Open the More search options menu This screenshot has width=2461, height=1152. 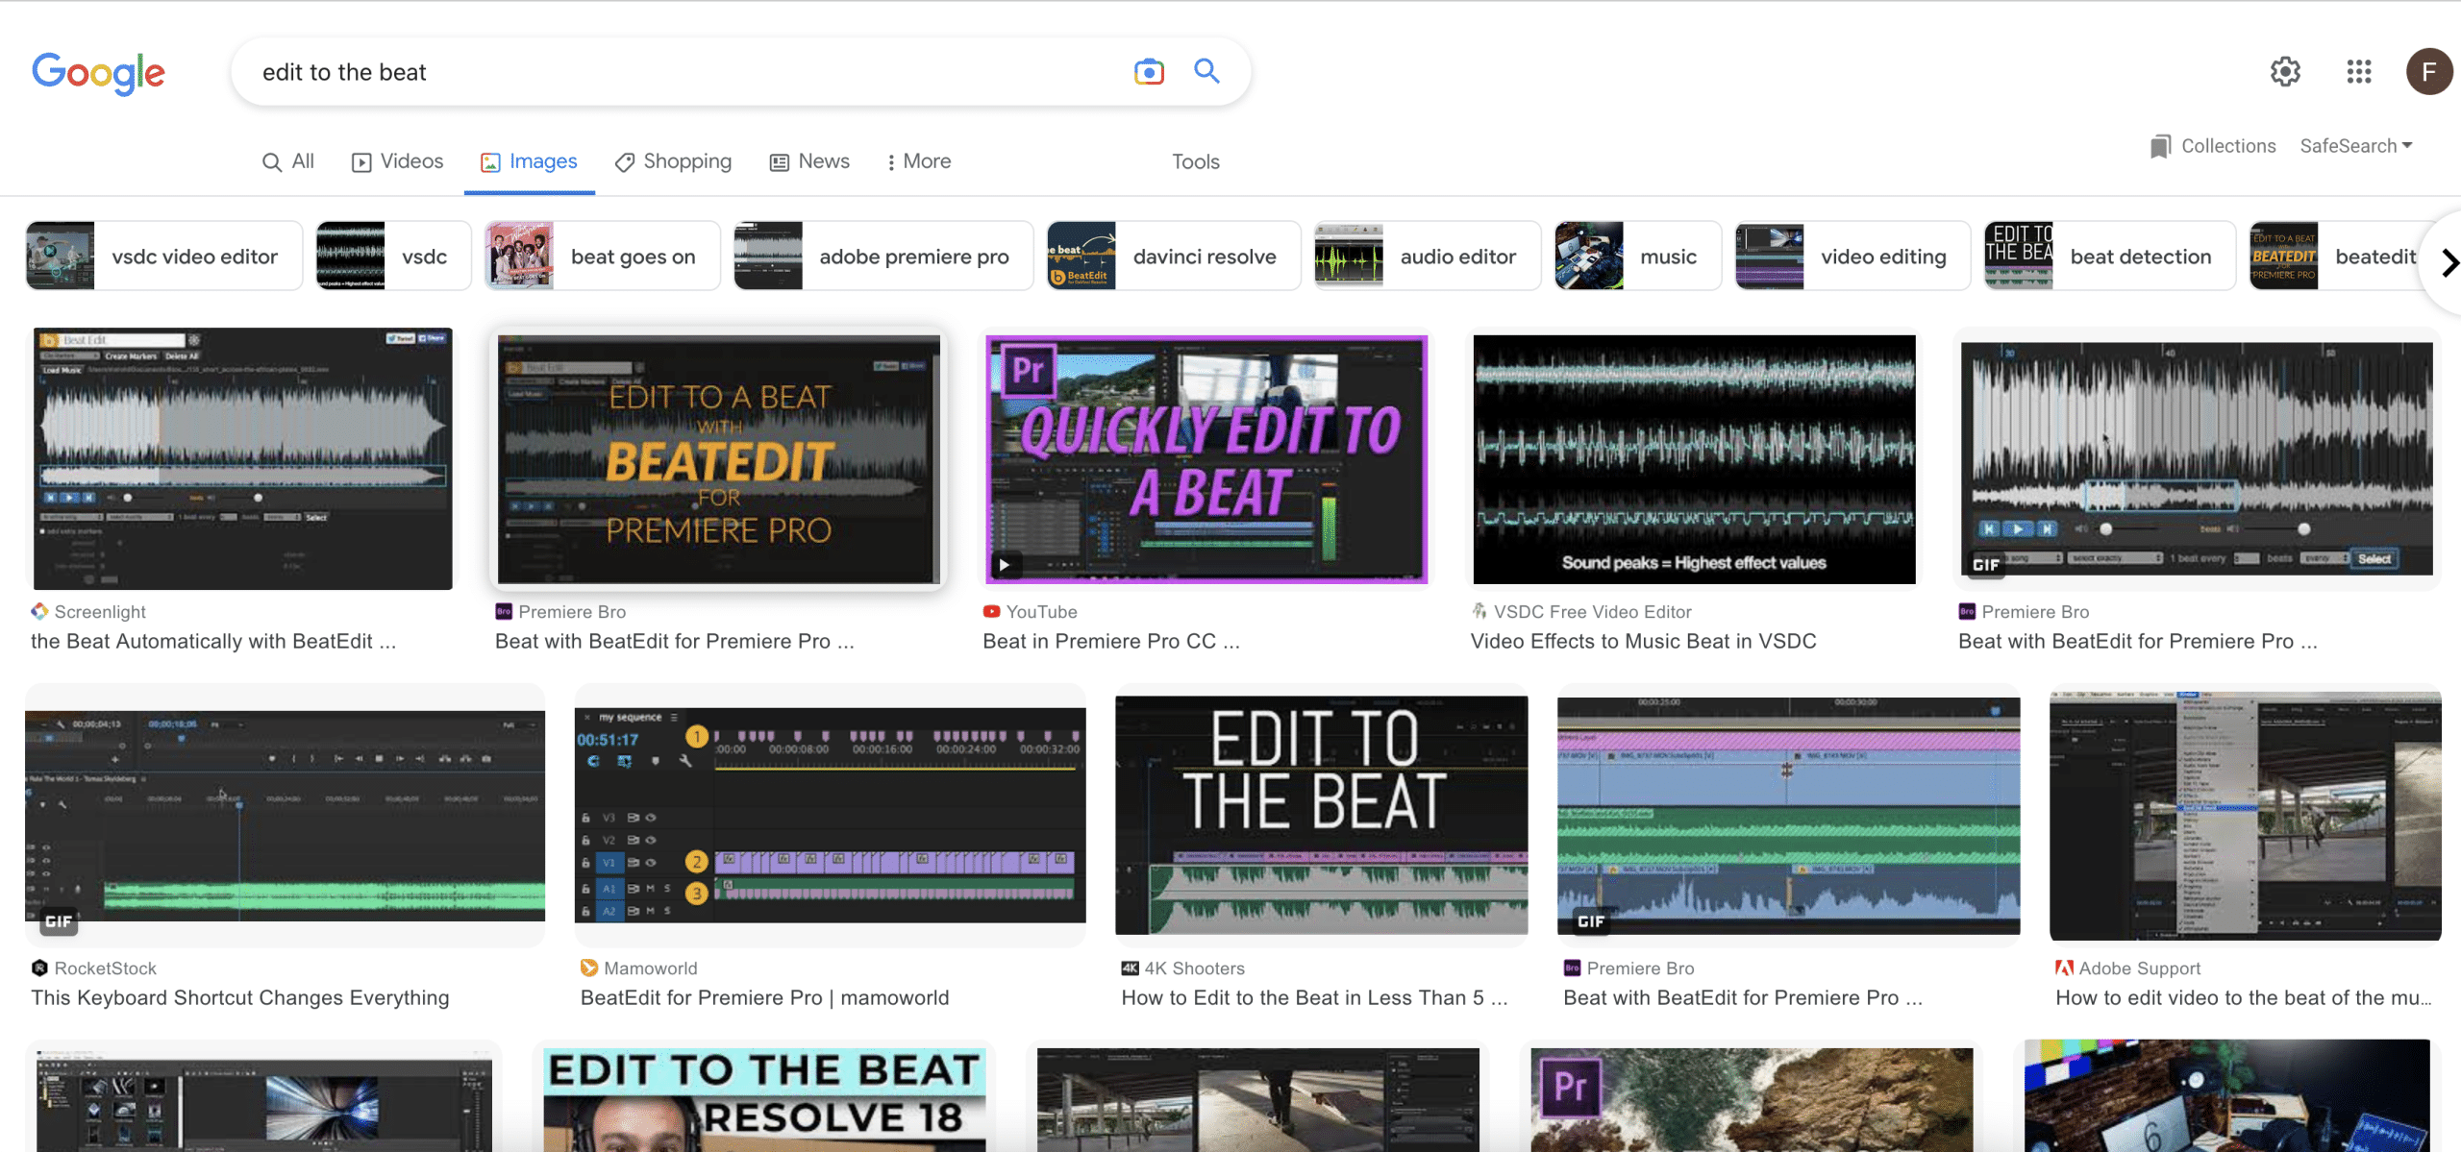[x=918, y=161]
